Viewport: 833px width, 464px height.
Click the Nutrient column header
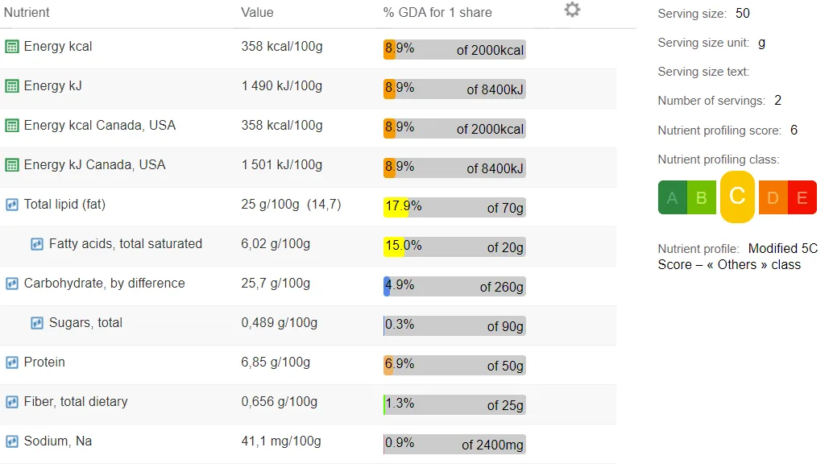pyautogui.click(x=27, y=12)
